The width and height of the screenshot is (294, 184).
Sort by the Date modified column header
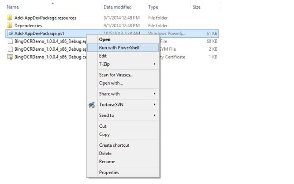118,7
